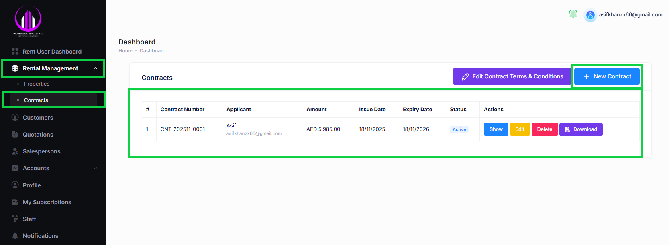Open the user avatar icon
Image resolution: width=669 pixels, height=245 pixels.
tap(590, 15)
